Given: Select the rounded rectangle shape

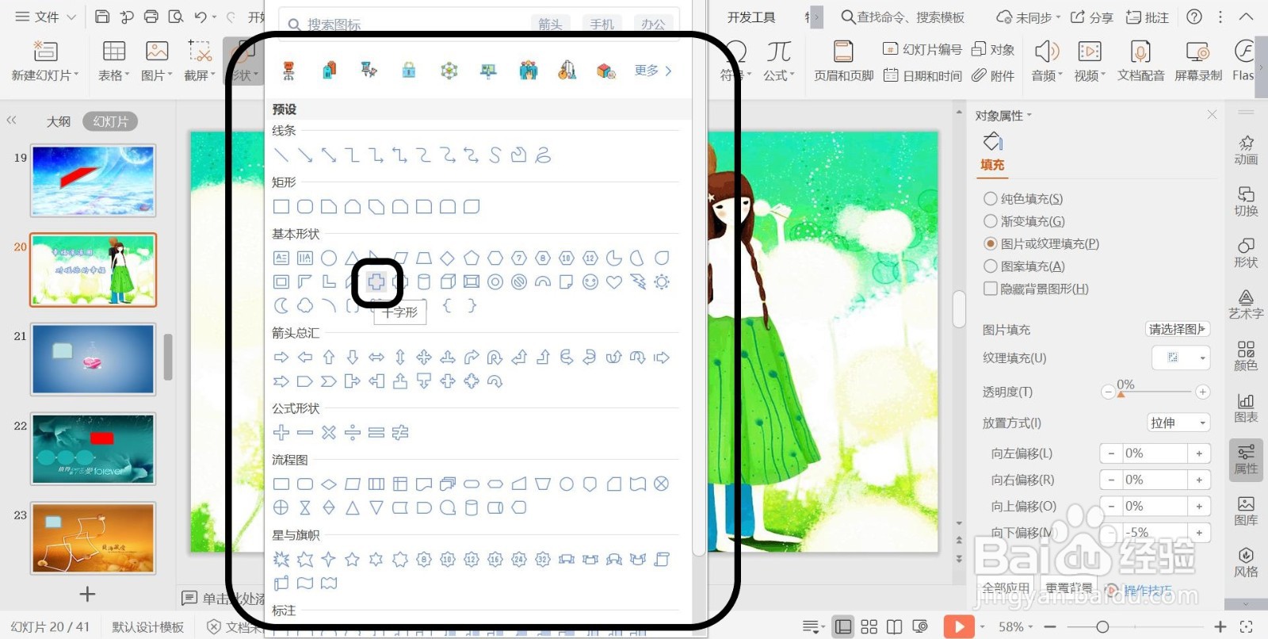Looking at the screenshot, I should coord(305,207).
